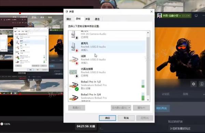Open the Steam game settings gear icon
The height and width of the screenshot is (133, 205).
pos(193,84)
